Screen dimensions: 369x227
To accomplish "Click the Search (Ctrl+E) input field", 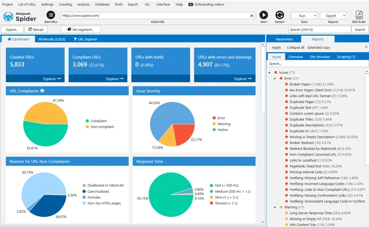I will pos(319,30).
